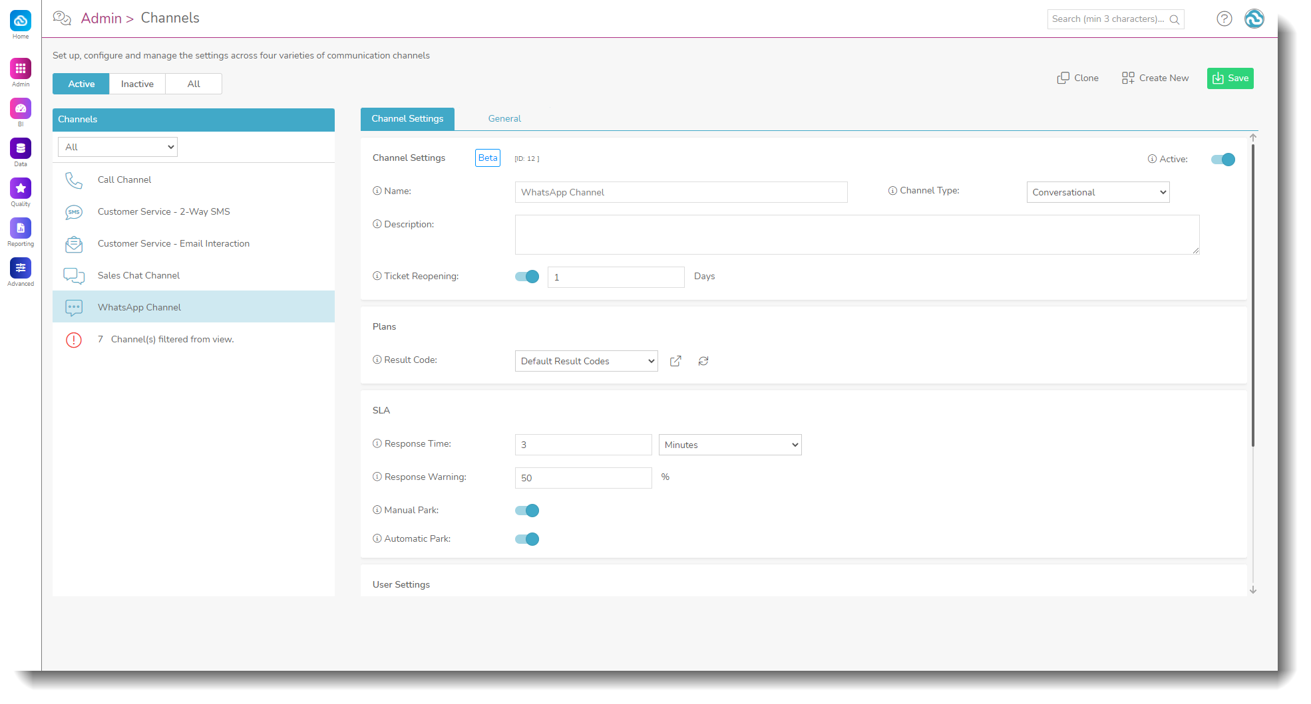
Task: Select Customer Service - Email Interaction
Action: (194, 244)
